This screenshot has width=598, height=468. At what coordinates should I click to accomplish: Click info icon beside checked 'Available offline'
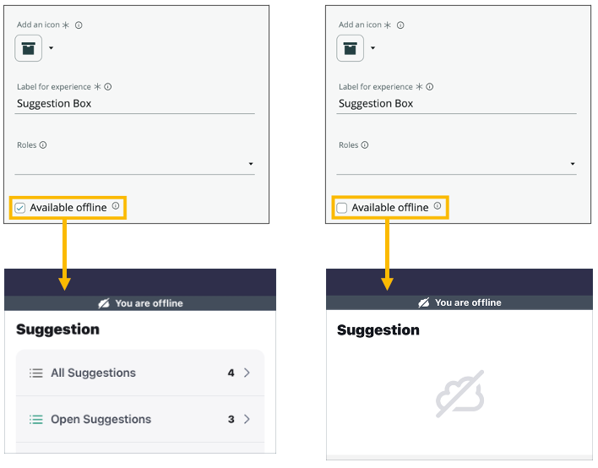click(x=116, y=206)
